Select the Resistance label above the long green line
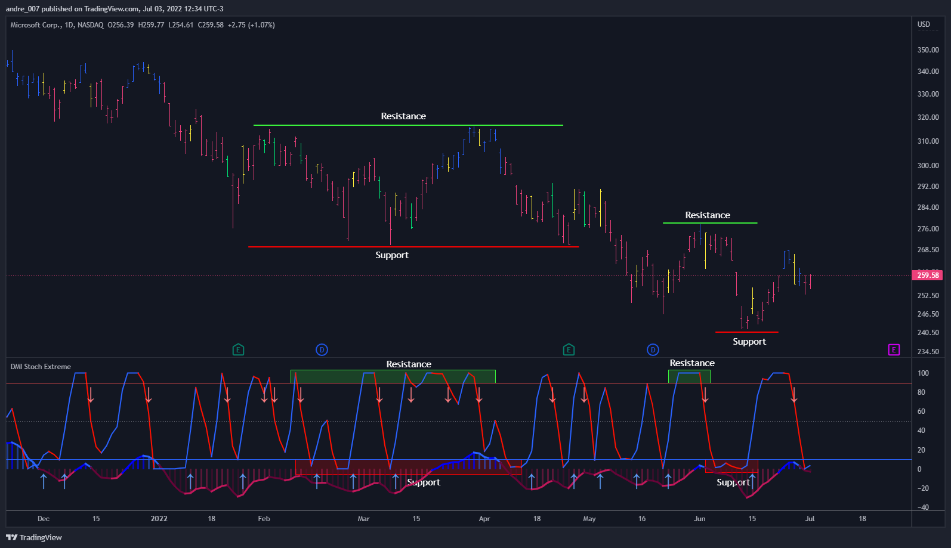The image size is (951, 548). click(403, 116)
